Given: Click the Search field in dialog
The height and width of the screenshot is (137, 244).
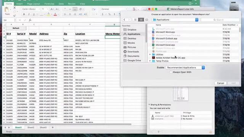Looking at the screenshot, I should 220,20.
